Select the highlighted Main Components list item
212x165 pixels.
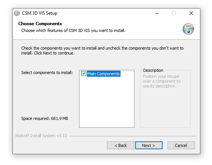point(104,74)
